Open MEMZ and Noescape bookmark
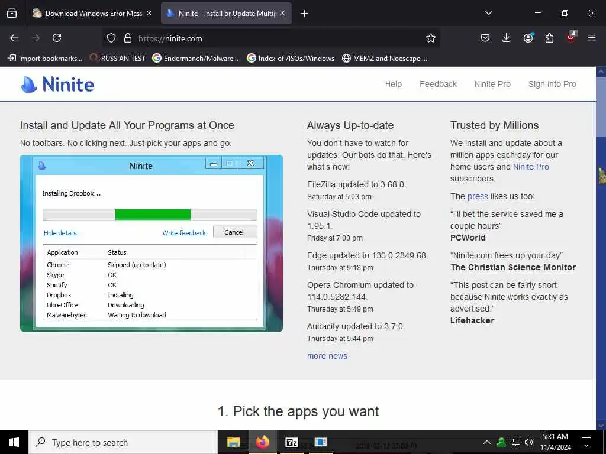Viewport: 606px width, 454px height. click(385, 59)
